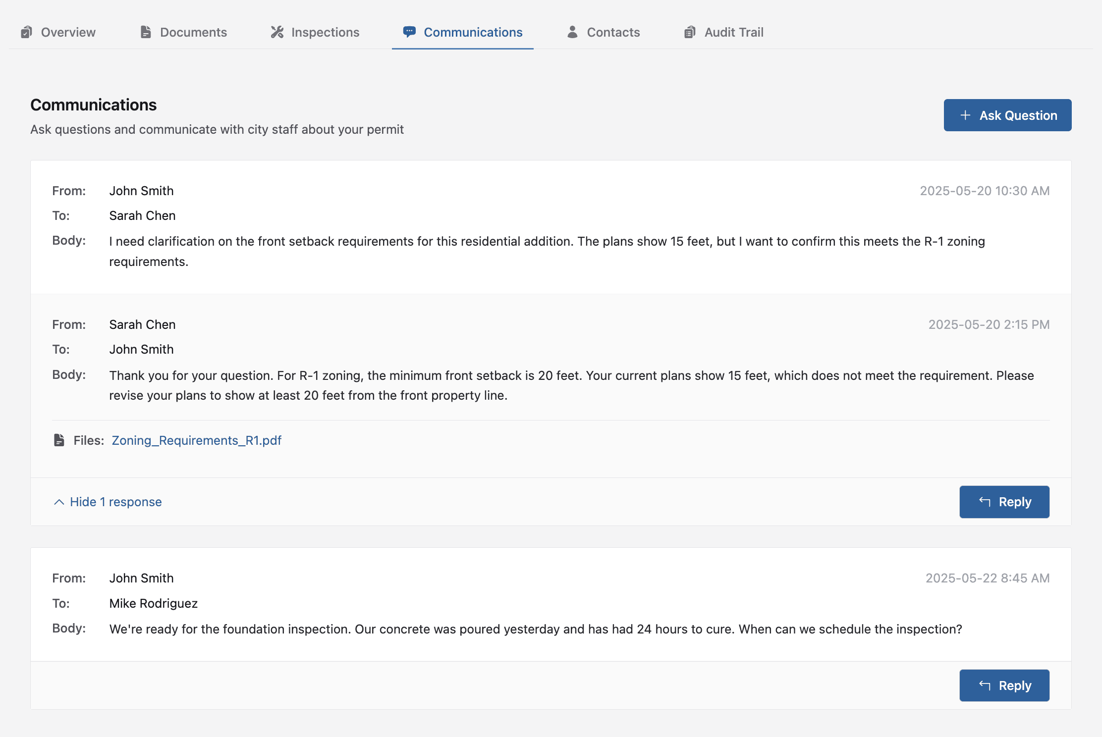Click the reply arrow icon in first thread
The image size is (1102, 737).
pos(985,502)
